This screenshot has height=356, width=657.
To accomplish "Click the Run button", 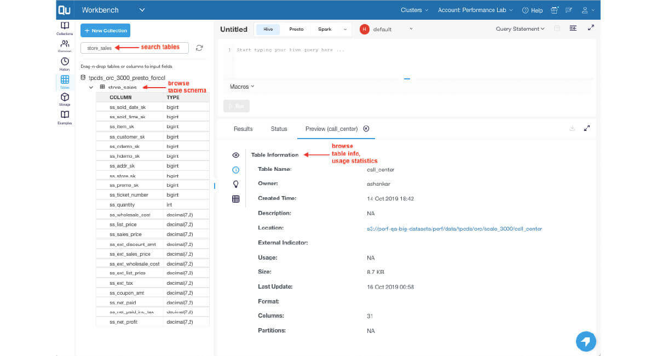I will pyautogui.click(x=237, y=106).
